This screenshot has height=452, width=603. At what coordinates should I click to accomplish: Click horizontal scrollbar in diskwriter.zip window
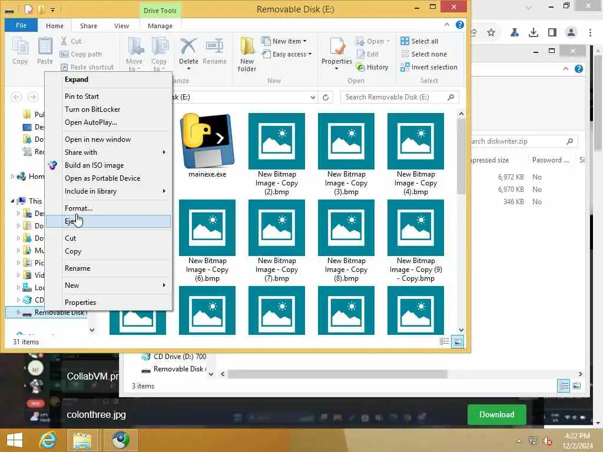(337, 374)
